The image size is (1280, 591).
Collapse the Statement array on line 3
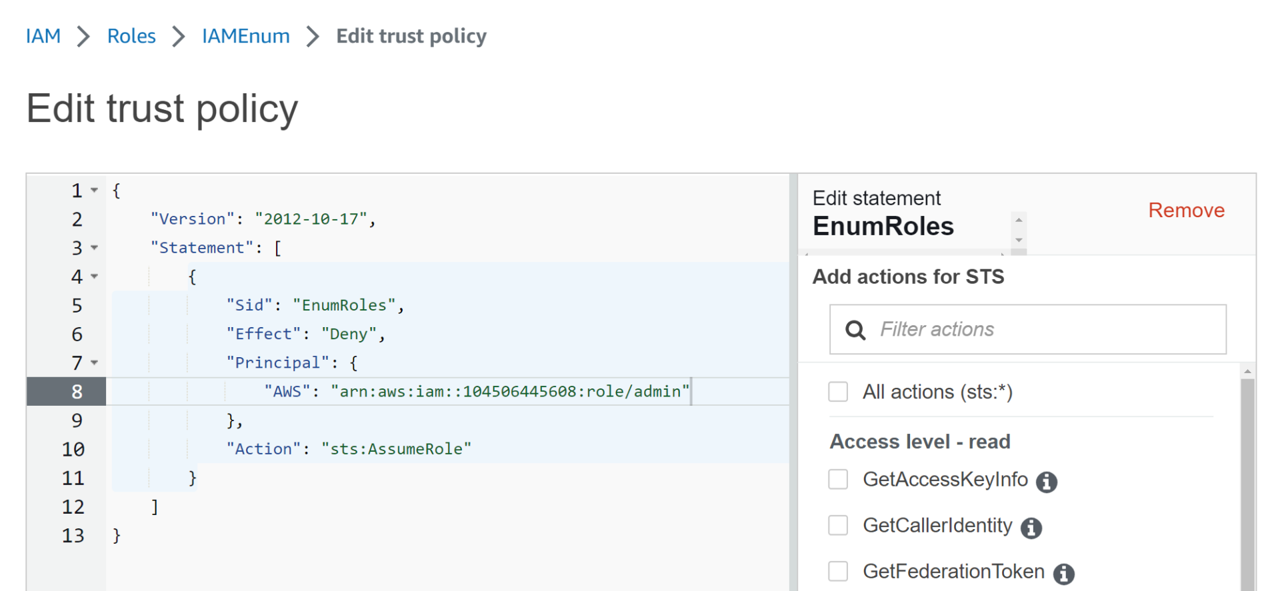point(95,248)
